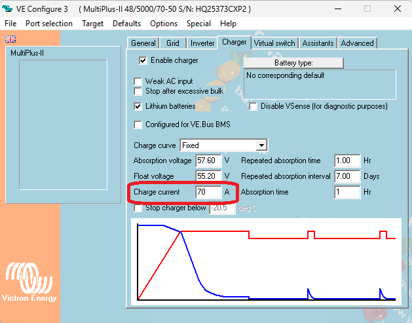Open the Help menu
Image resolution: width=412 pixels, height=323 pixels.
[228, 24]
